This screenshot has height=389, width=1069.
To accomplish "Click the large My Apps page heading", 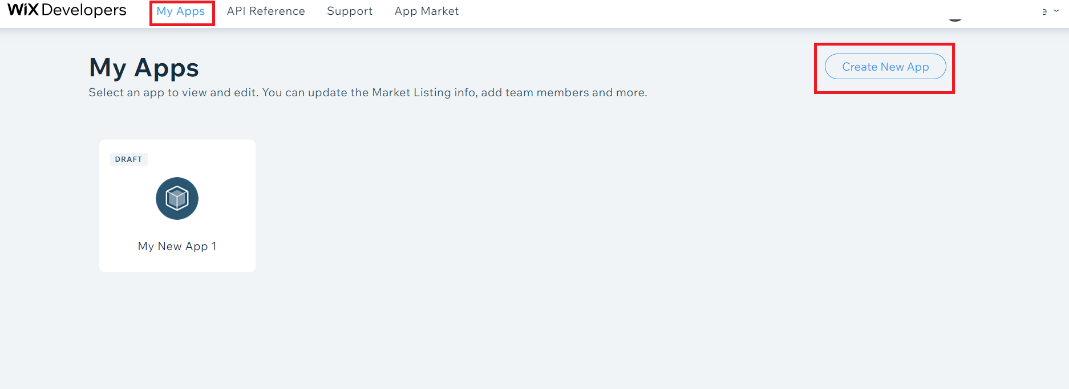I will click(144, 68).
